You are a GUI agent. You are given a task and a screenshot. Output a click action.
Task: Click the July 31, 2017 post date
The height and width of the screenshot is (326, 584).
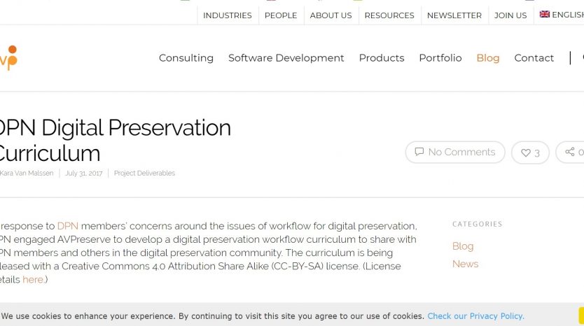84,173
